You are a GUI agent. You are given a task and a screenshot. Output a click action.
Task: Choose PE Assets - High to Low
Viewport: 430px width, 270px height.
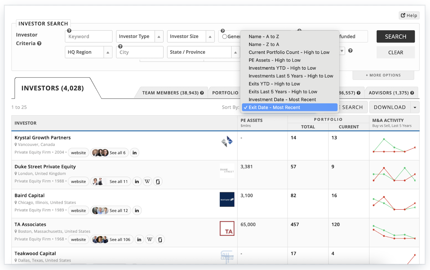[274, 60]
